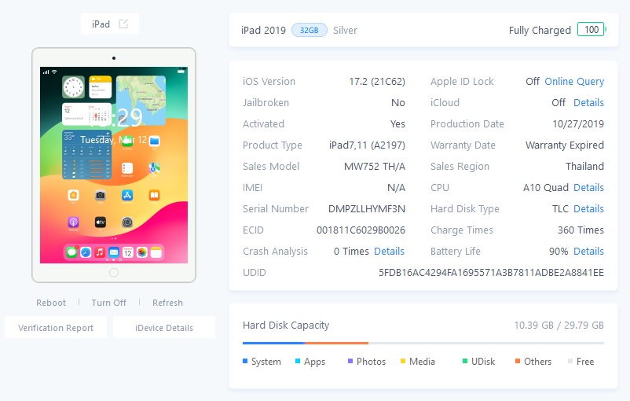Click the Free storage legend label

click(x=585, y=361)
